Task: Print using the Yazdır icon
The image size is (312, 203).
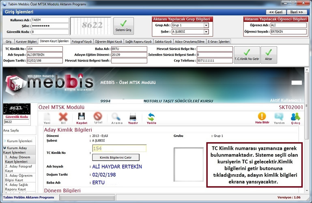Action: (x=133, y=119)
